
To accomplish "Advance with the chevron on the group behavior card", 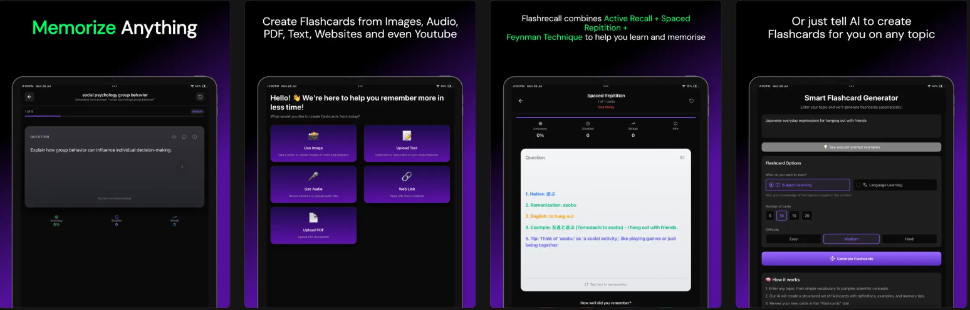I will point(182,167).
